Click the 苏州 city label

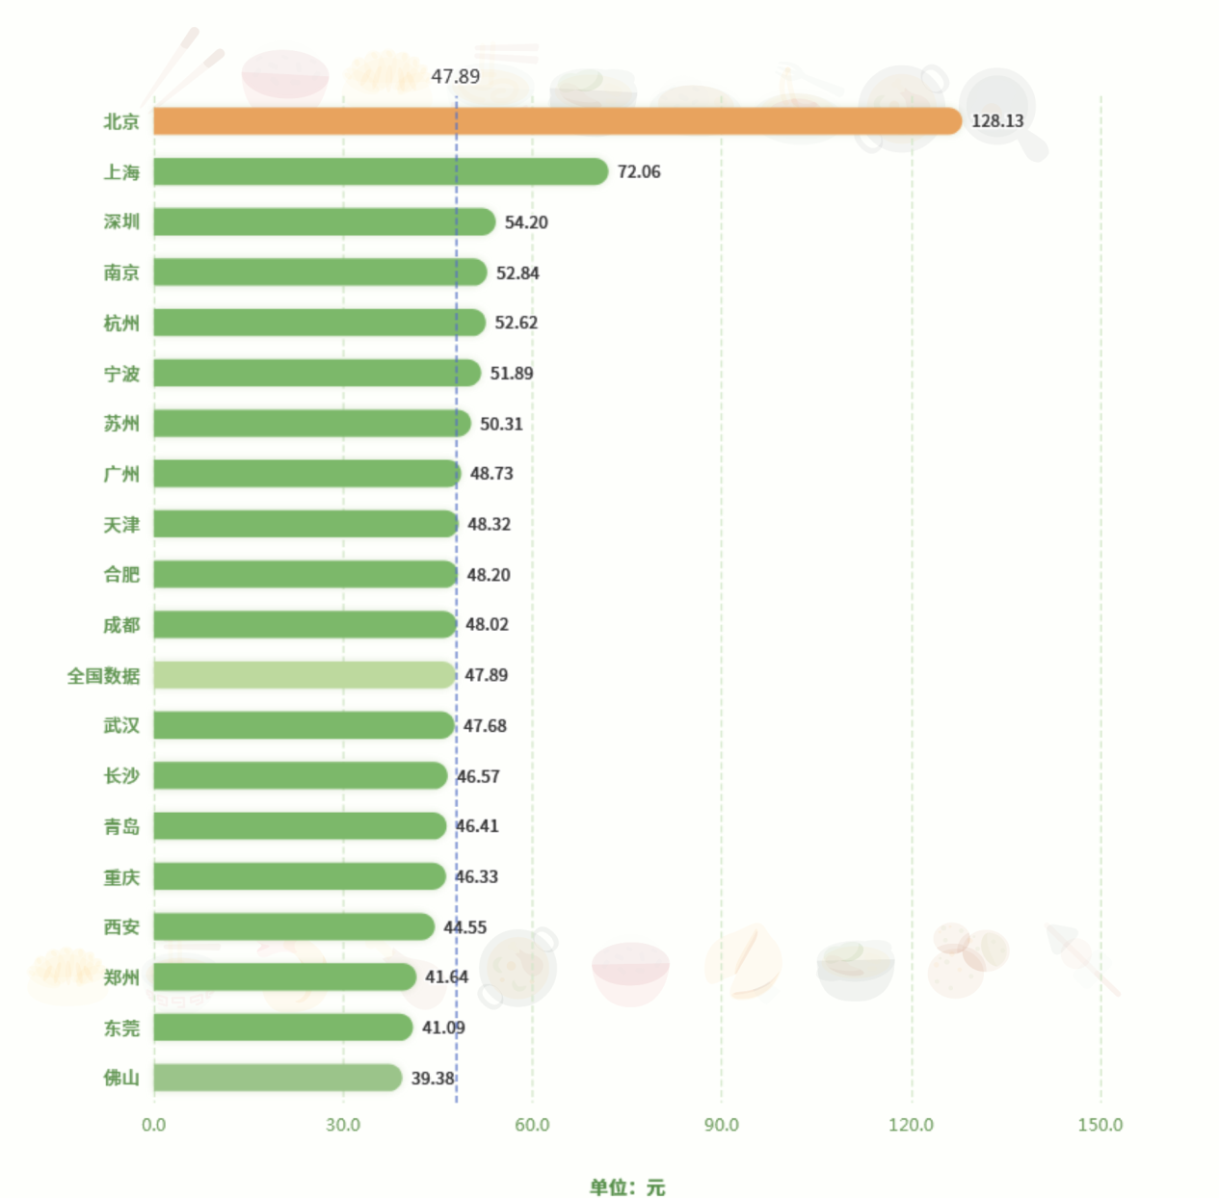click(x=121, y=424)
